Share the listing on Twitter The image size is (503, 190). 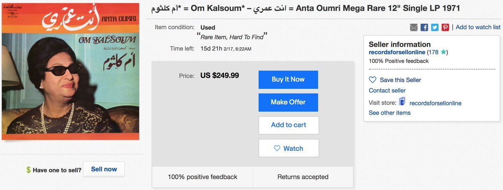tap(435, 27)
